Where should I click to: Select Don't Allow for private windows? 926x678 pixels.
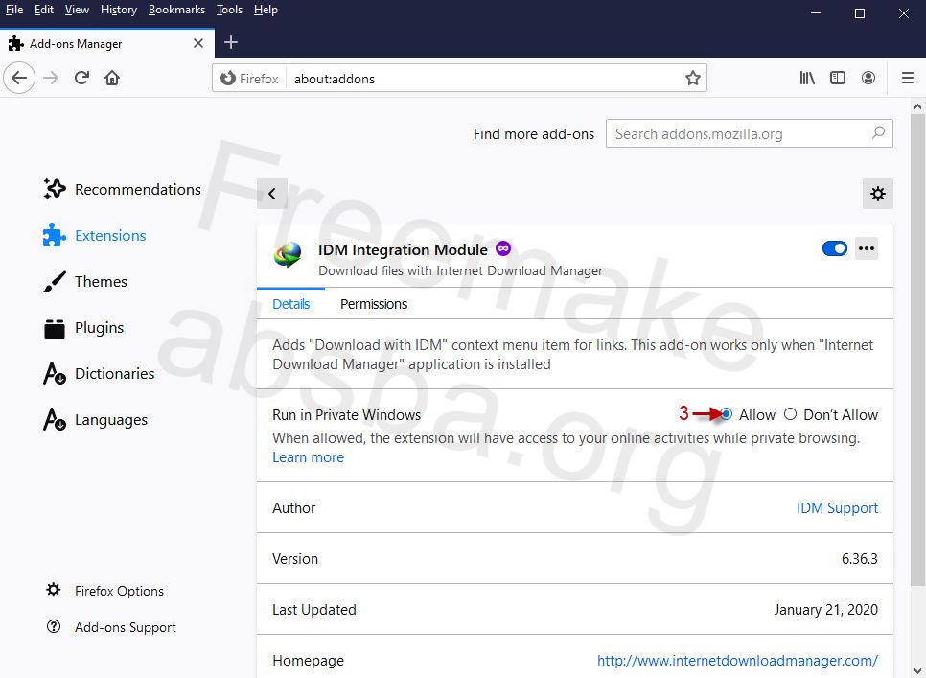tap(790, 414)
